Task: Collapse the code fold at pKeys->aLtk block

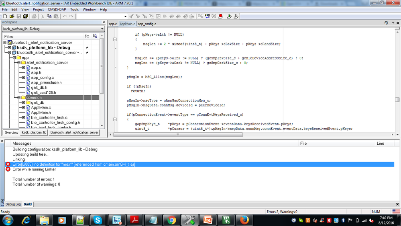Action: coord(115,39)
